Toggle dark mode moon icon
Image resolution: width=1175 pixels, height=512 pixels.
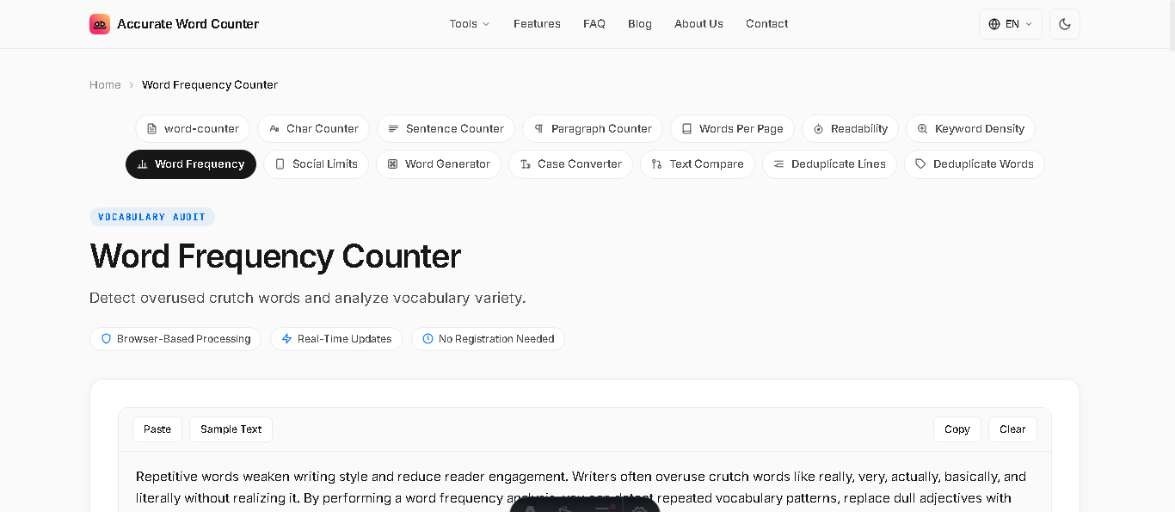pyautogui.click(x=1065, y=24)
